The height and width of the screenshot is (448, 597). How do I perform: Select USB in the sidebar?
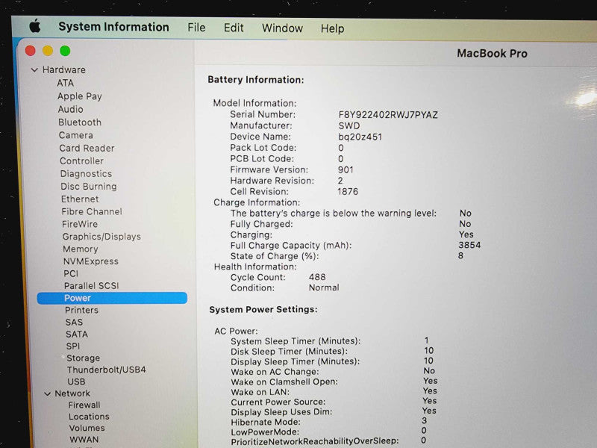pos(76,382)
